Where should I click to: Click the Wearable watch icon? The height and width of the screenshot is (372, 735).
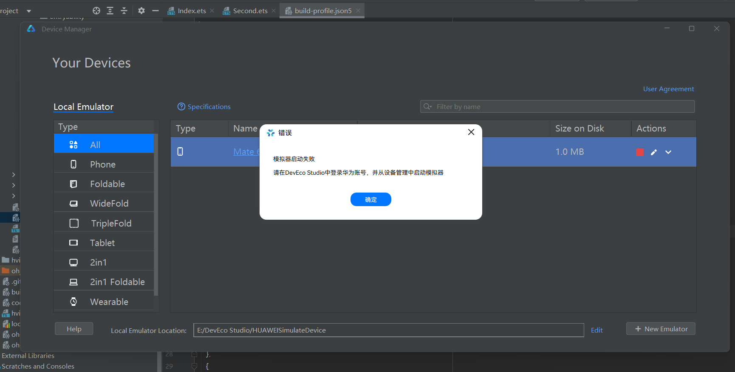pos(73,302)
